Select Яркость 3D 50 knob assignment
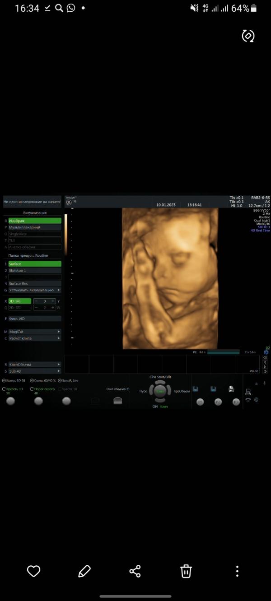271x601 pixels. coord(14,391)
